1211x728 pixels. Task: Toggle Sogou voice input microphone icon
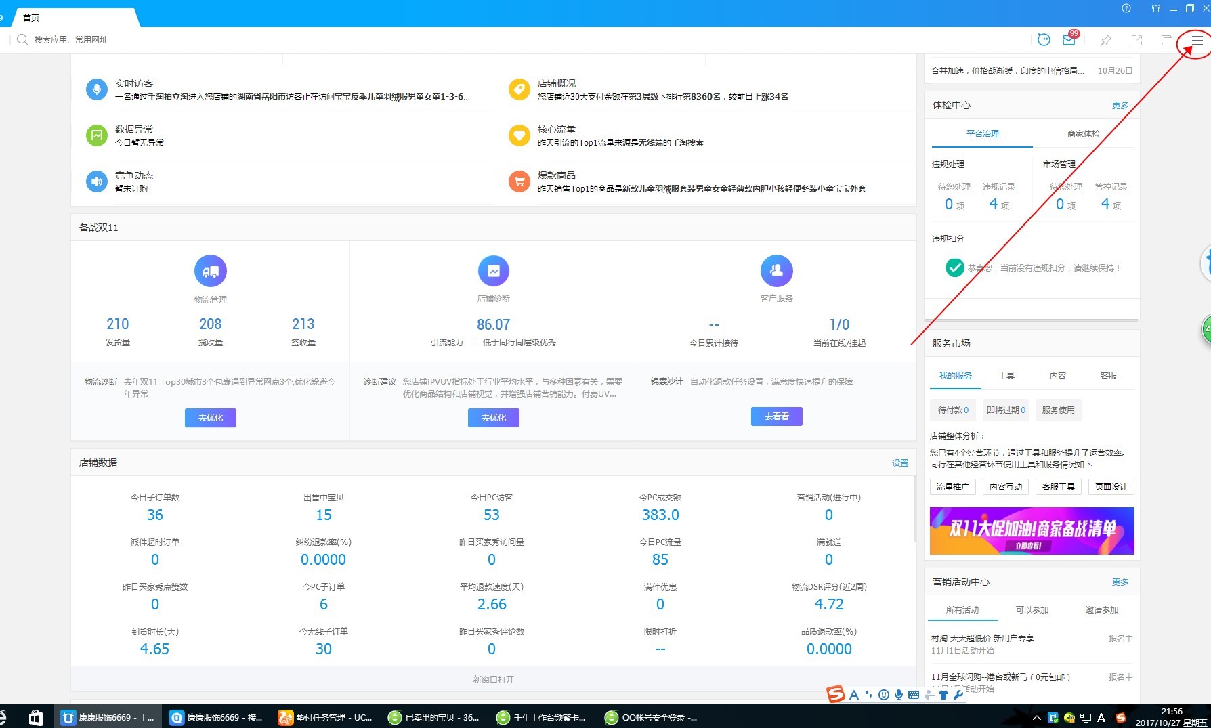tap(898, 695)
